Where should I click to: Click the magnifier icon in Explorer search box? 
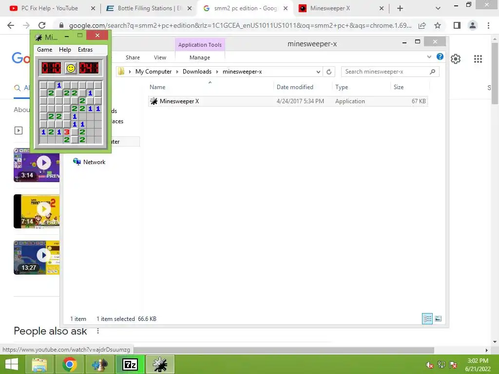click(x=433, y=72)
